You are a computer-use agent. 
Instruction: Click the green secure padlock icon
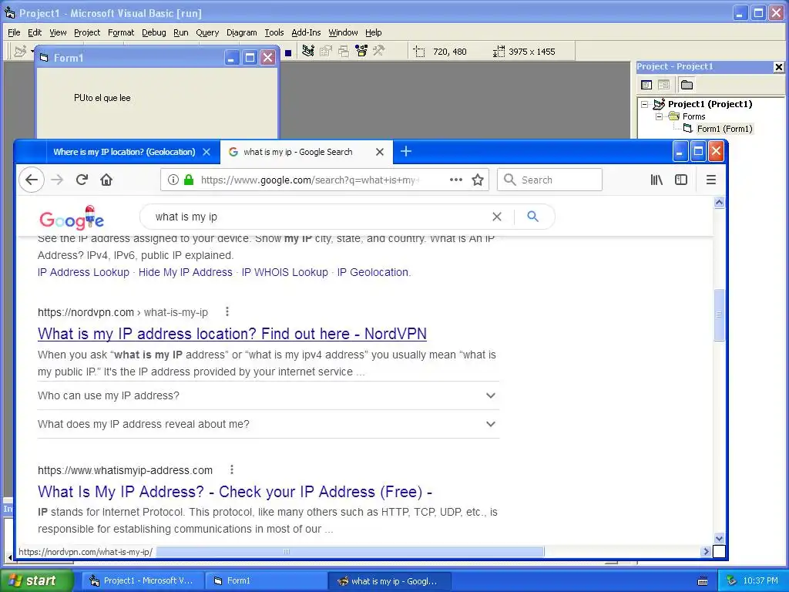point(189,180)
